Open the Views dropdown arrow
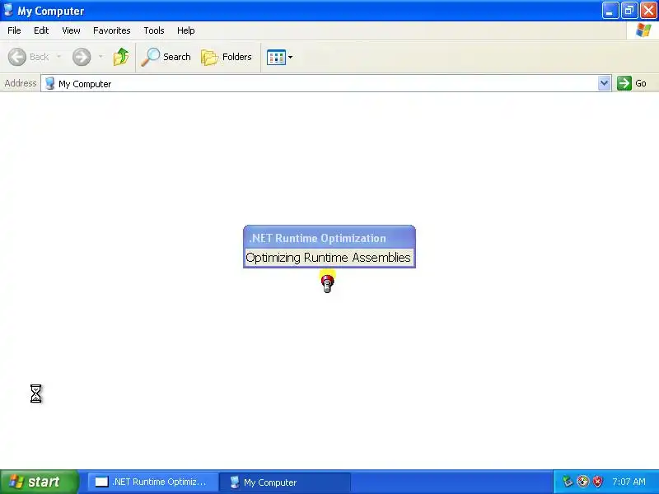This screenshot has width=659, height=494. (291, 57)
